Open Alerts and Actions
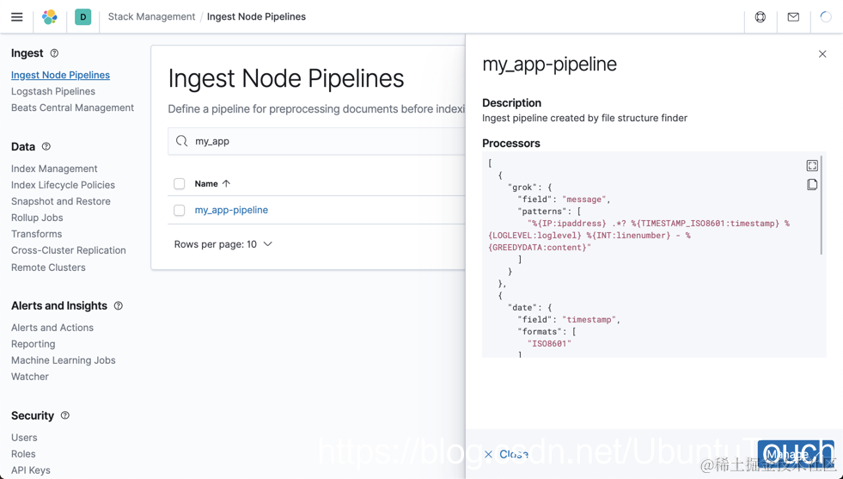Viewport: 843px width, 479px height. click(x=52, y=328)
